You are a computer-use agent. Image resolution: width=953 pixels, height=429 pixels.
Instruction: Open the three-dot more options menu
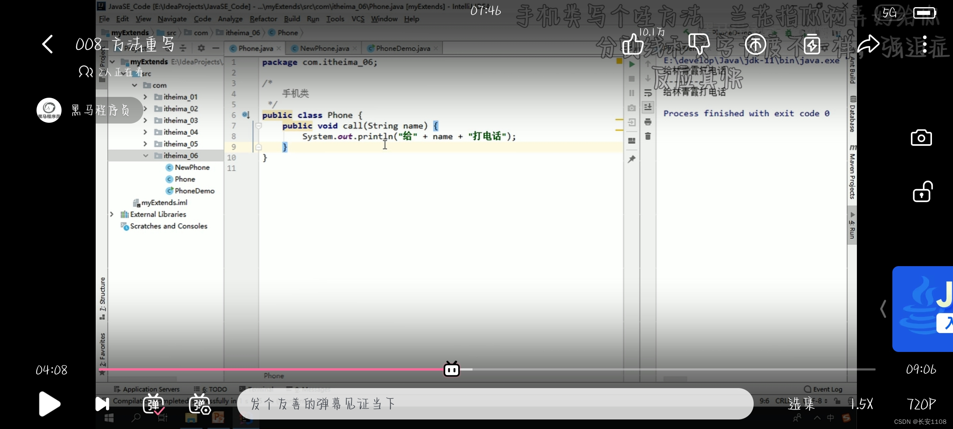tap(925, 44)
